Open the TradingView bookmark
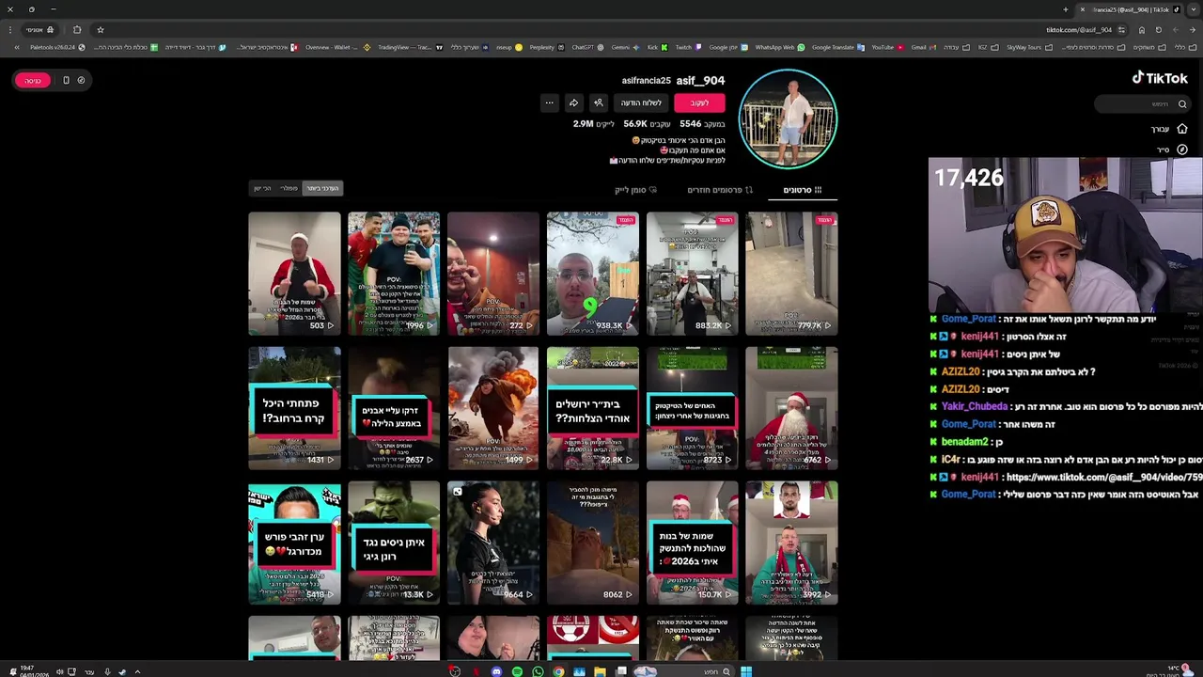 click(410, 47)
